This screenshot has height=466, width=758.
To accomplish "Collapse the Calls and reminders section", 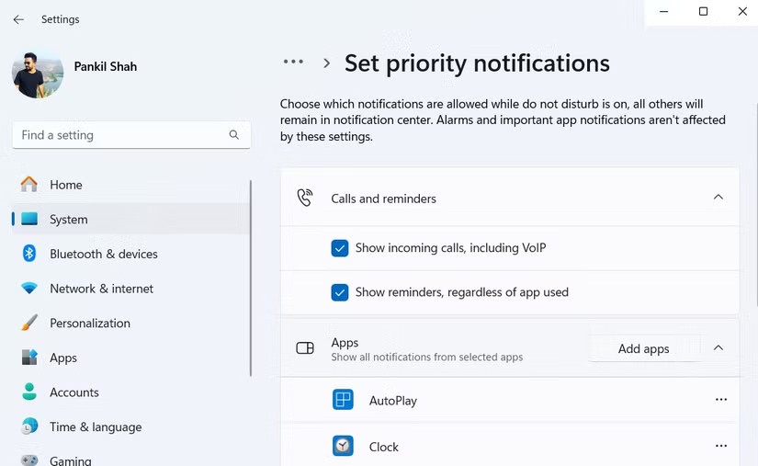I will pos(718,198).
